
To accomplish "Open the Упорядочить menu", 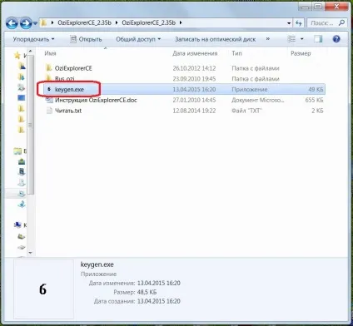I will point(33,39).
